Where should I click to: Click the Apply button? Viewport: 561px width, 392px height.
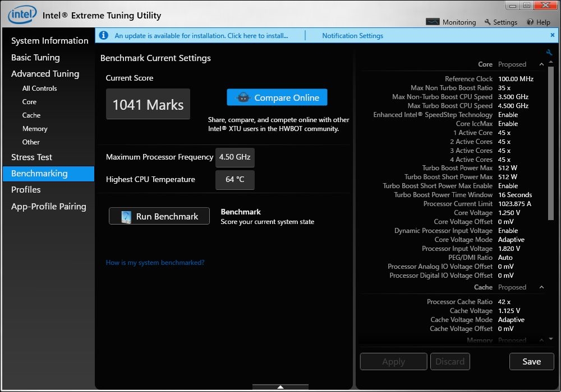click(394, 362)
